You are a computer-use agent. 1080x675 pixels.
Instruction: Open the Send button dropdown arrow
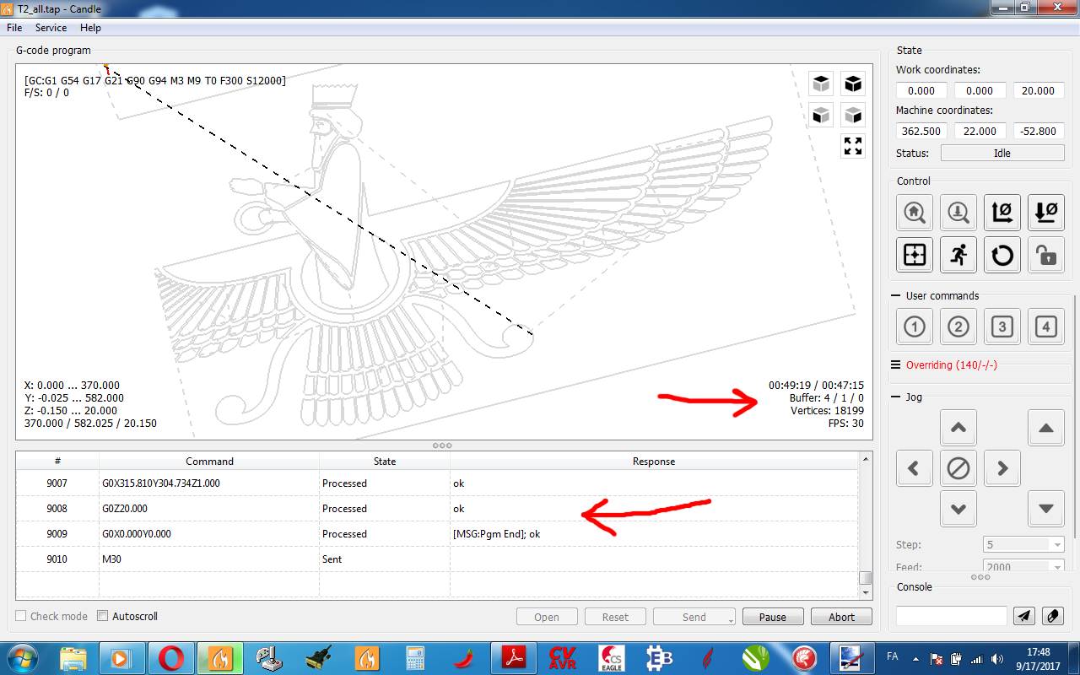pos(731,619)
